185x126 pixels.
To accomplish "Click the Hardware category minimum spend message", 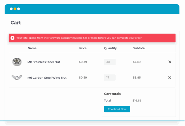I will click(x=79, y=38).
